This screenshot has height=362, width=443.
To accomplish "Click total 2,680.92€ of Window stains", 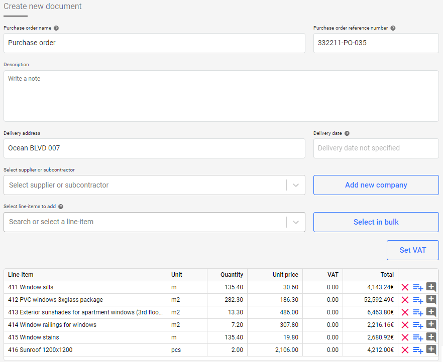I will [380, 337].
